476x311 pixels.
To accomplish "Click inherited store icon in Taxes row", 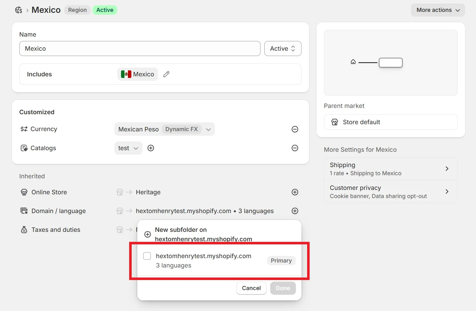I will click(120, 230).
